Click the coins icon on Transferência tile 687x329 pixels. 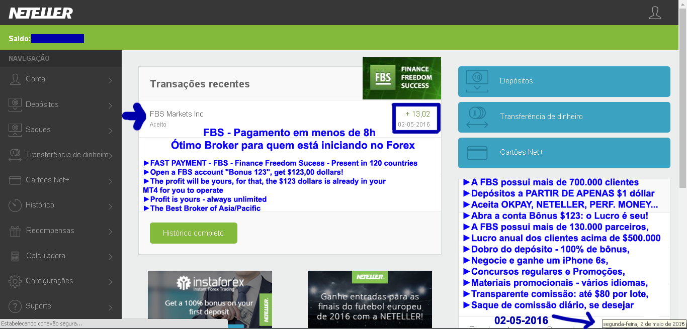(x=477, y=117)
